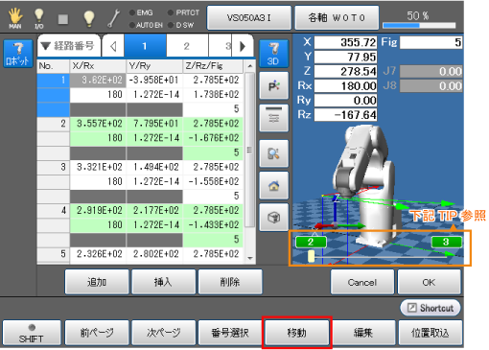Click the Rx value field 180.00
Image resolution: width=489 pixels, height=350 pixels.
(345, 85)
